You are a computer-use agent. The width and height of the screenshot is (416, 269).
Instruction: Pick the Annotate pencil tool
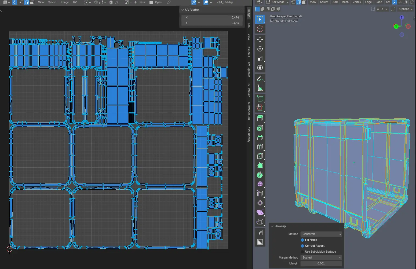(260, 79)
